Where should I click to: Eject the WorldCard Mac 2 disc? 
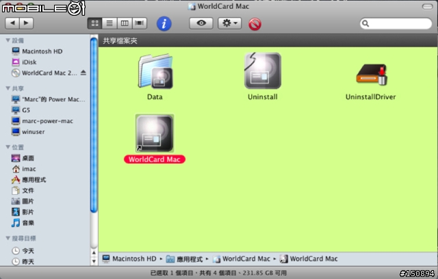[x=83, y=72]
